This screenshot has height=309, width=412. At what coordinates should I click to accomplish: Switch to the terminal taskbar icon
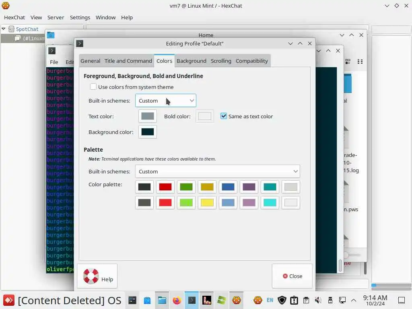tap(192, 300)
